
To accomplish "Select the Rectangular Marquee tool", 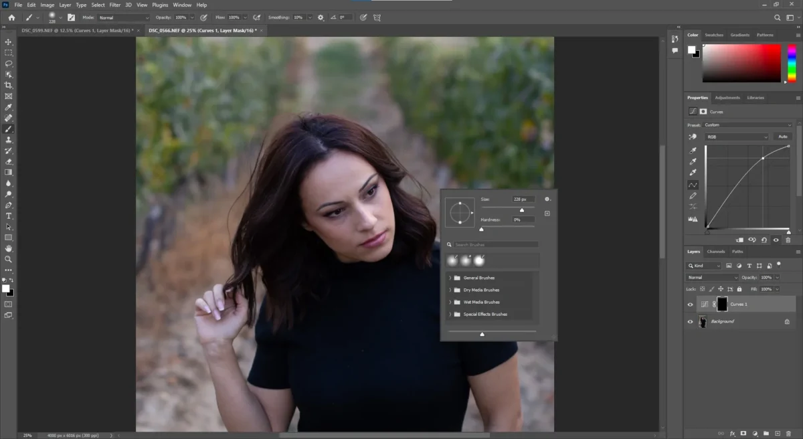I will coord(9,52).
